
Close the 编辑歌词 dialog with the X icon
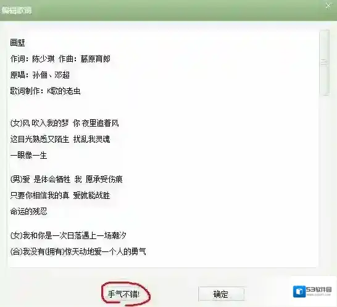328,6
